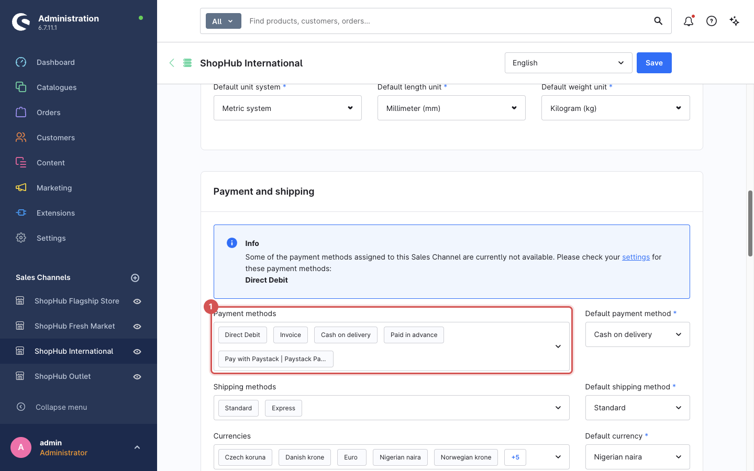
Task: Go to Customers menu item
Action: click(x=56, y=138)
